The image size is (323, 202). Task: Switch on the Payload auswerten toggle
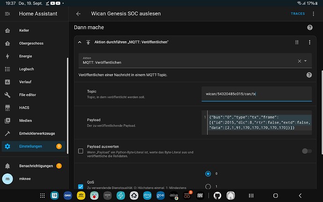click(307, 151)
